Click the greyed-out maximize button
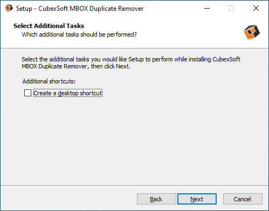The image size is (269, 211). [231, 8]
